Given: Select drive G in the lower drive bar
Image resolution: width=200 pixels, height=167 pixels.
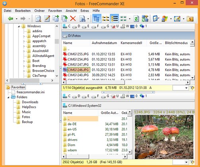Looking at the screenshot, I should coord(105,96).
